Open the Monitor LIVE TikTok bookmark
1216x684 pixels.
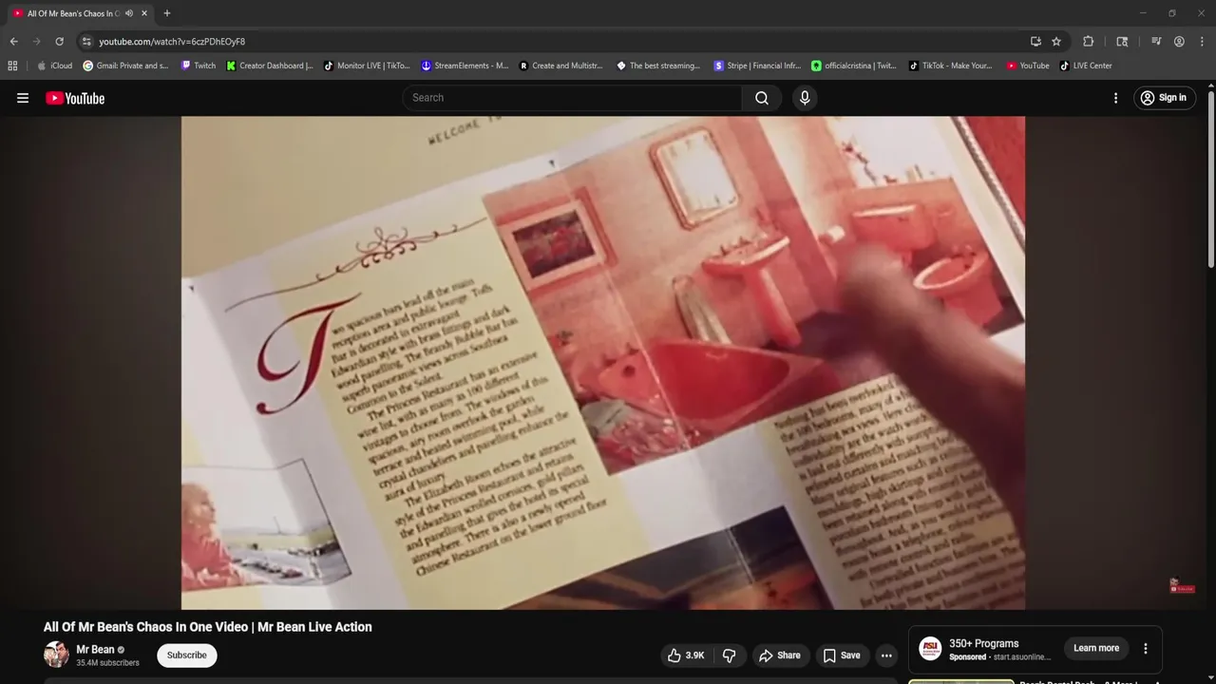pos(367,66)
